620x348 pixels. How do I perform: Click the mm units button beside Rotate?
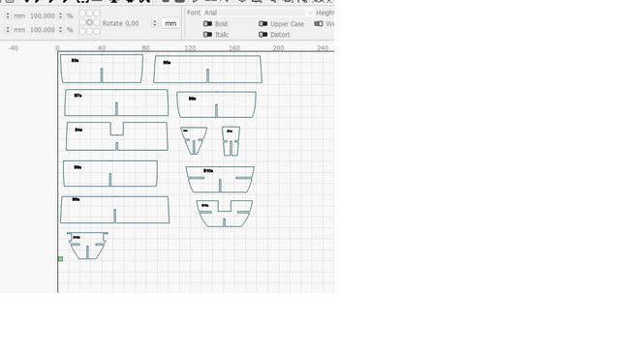(x=170, y=23)
